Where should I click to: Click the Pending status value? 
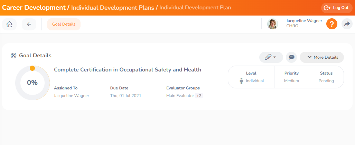click(x=326, y=81)
